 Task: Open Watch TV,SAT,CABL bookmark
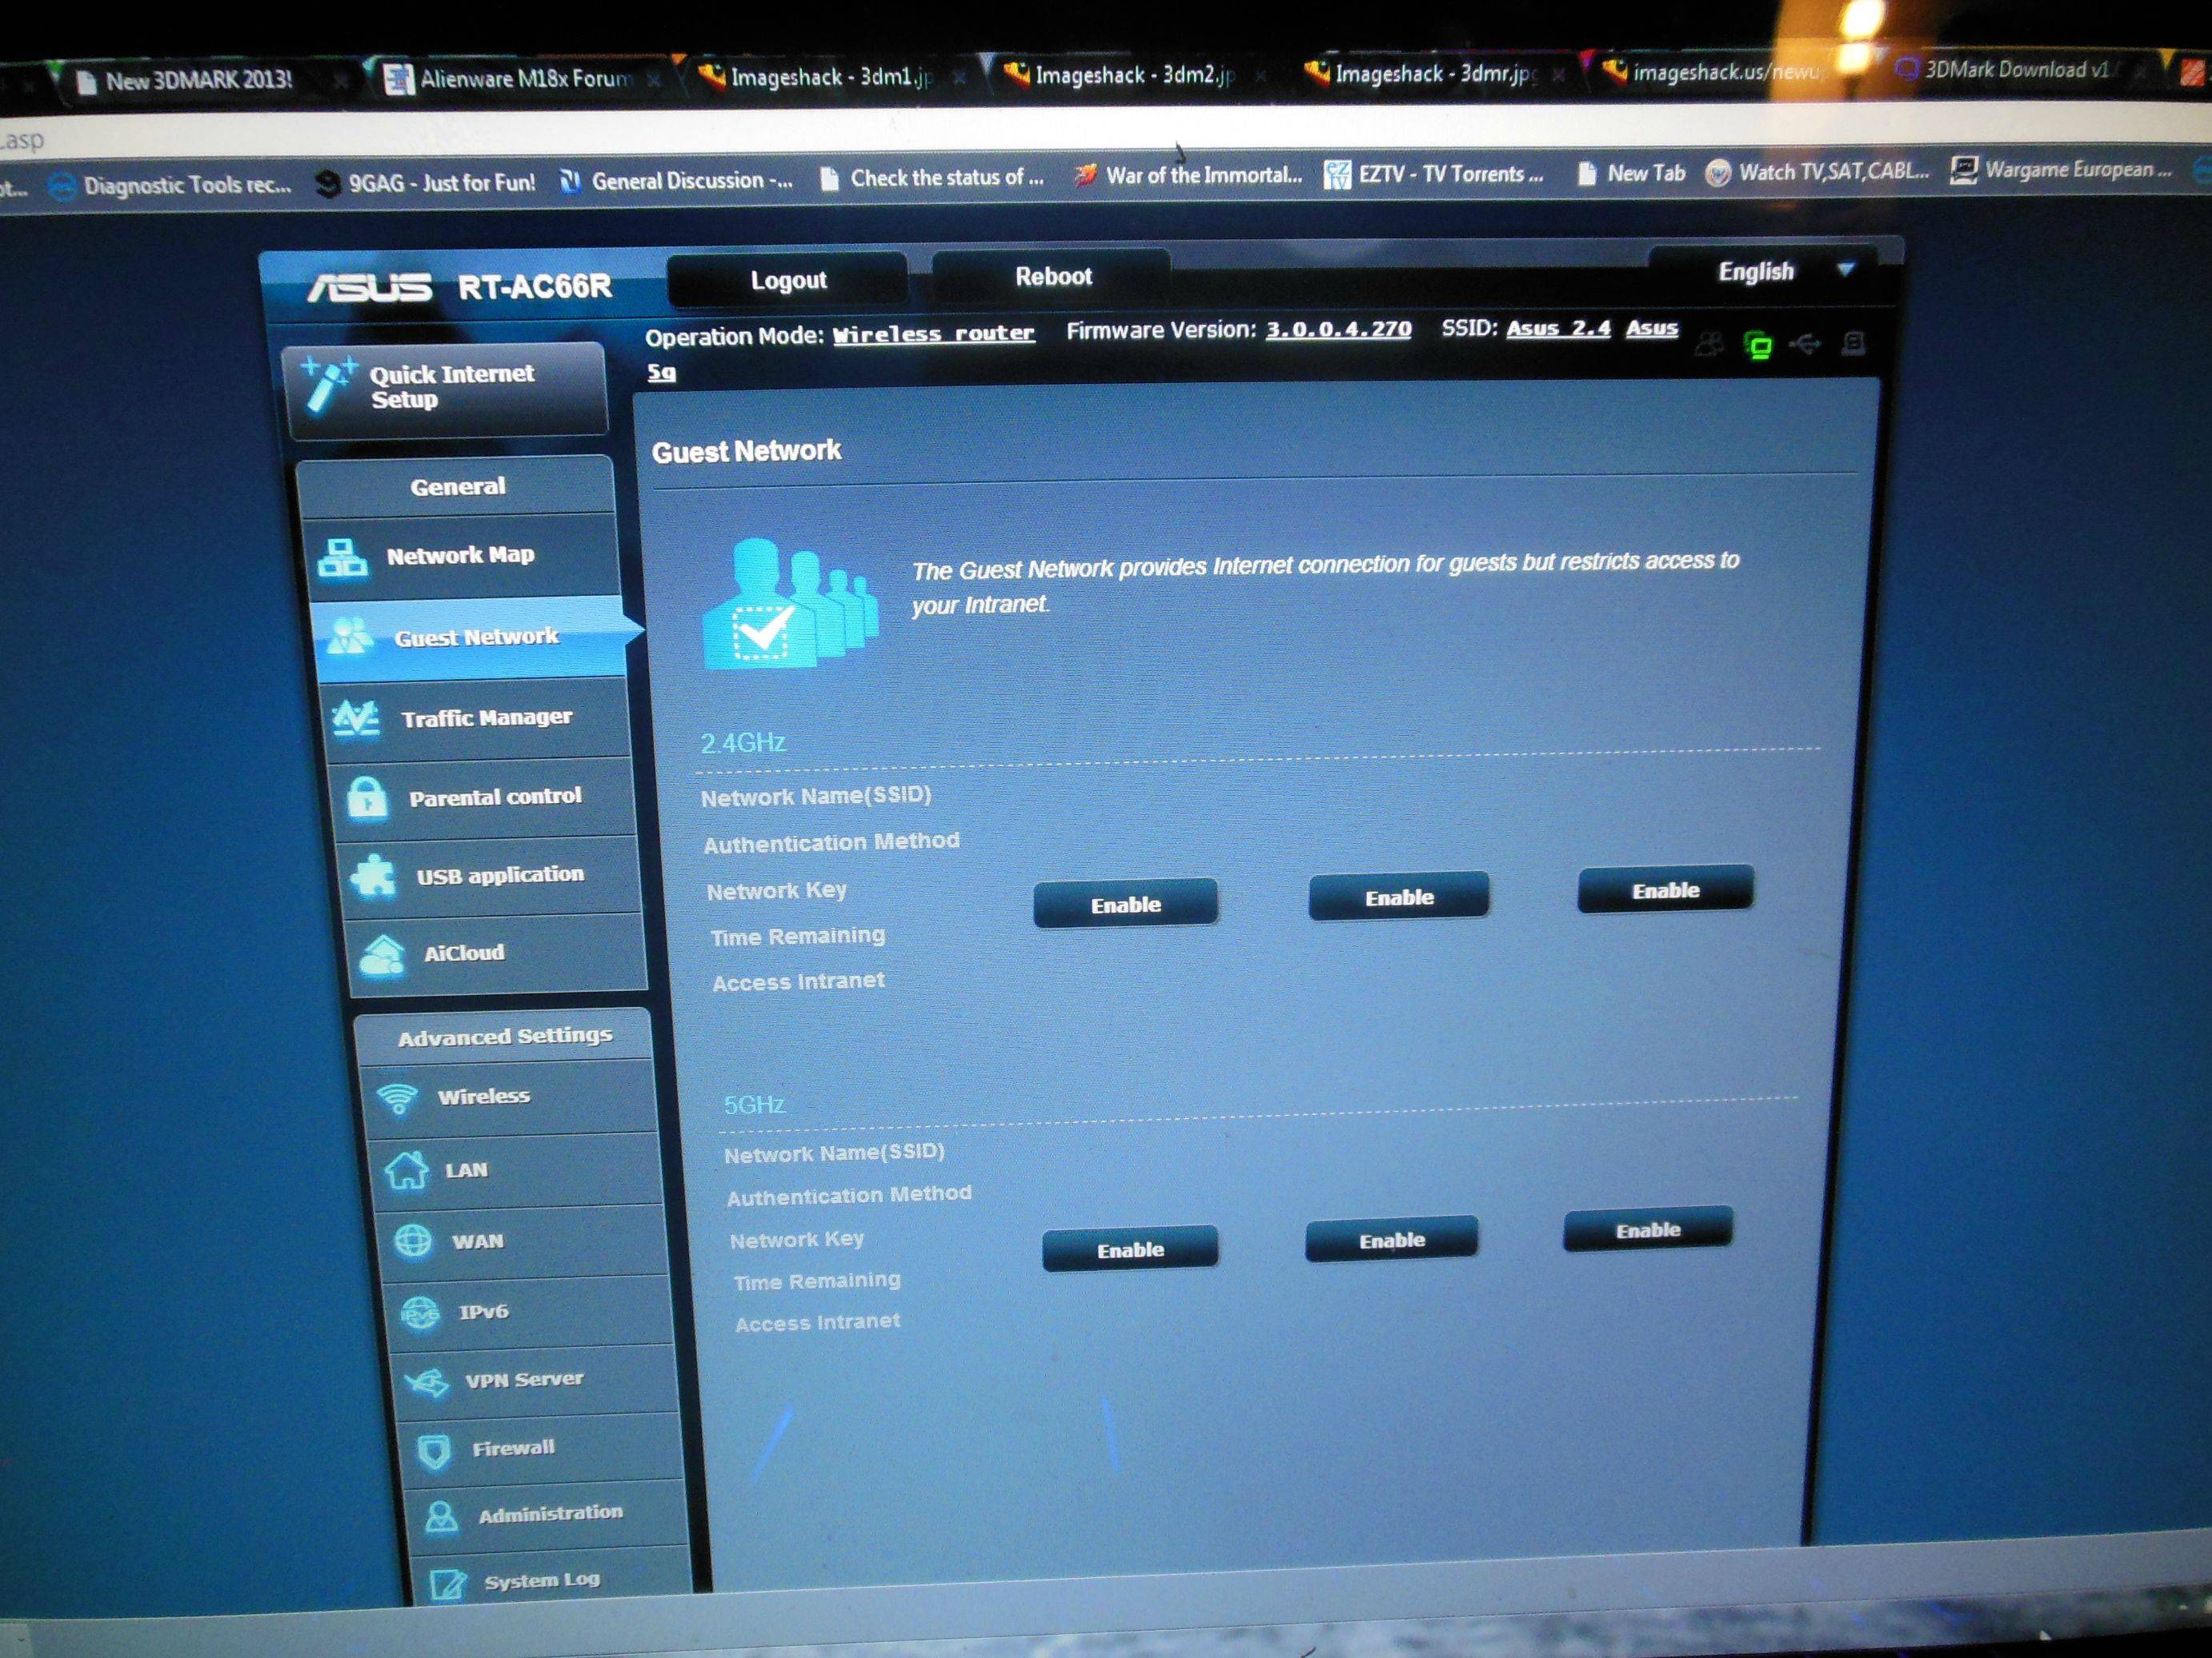pyautogui.click(x=1817, y=172)
